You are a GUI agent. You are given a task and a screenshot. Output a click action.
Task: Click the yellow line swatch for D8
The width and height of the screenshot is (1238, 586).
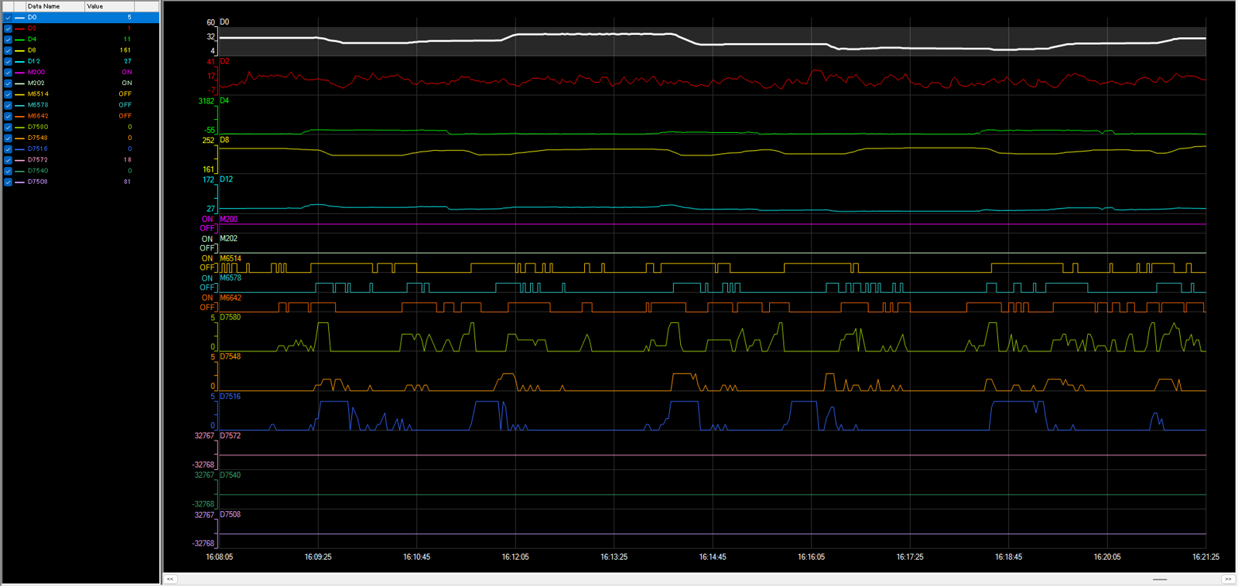(x=19, y=50)
